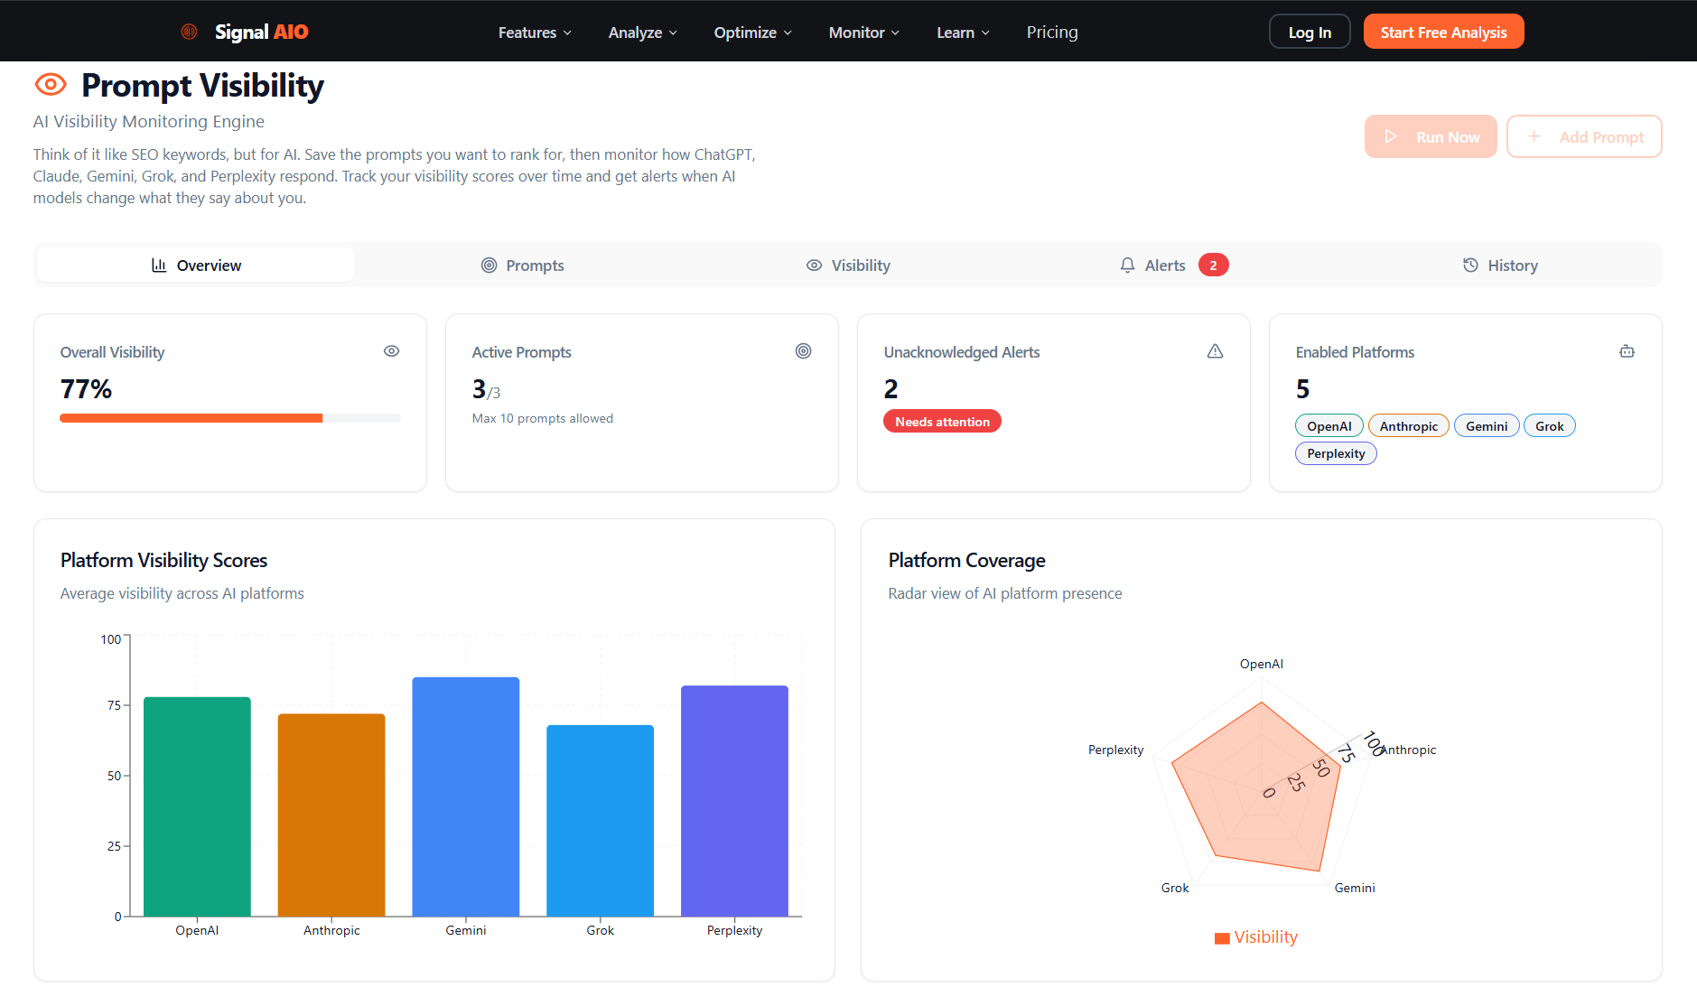This screenshot has height=1006, width=1697.
Task: Switch to the Overview tab
Action: point(196,265)
